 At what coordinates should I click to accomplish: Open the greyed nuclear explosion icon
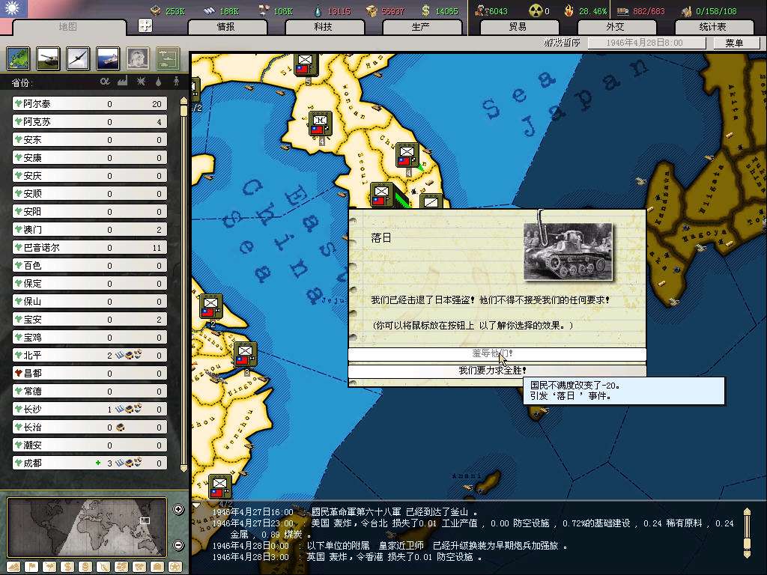(x=138, y=58)
